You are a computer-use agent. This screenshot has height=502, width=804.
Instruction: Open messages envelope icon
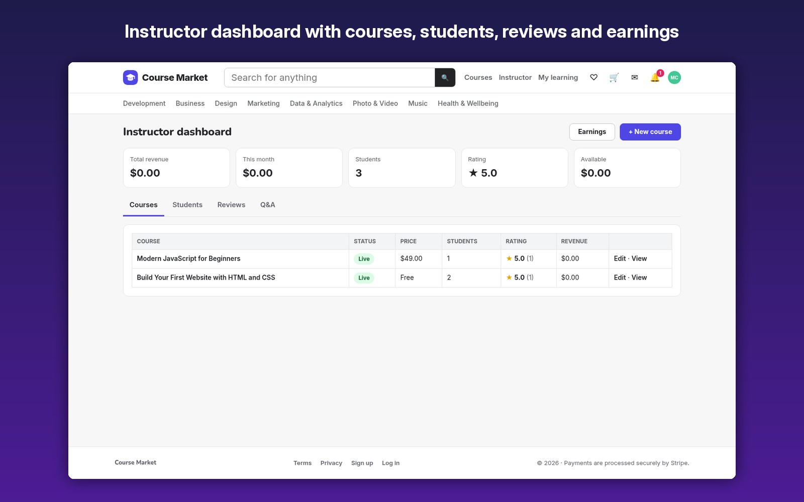[634, 77]
